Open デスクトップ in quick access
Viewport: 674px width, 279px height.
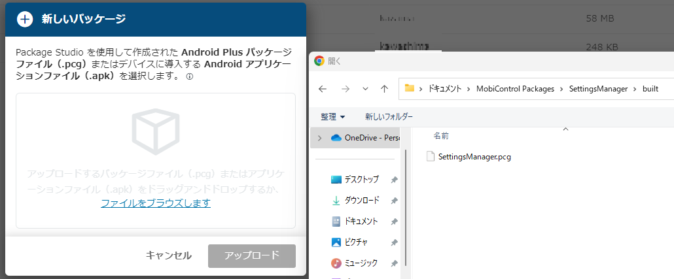pos(361,180)
